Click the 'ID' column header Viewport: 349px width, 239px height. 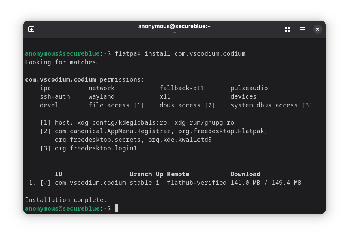(x=59, y=174)
